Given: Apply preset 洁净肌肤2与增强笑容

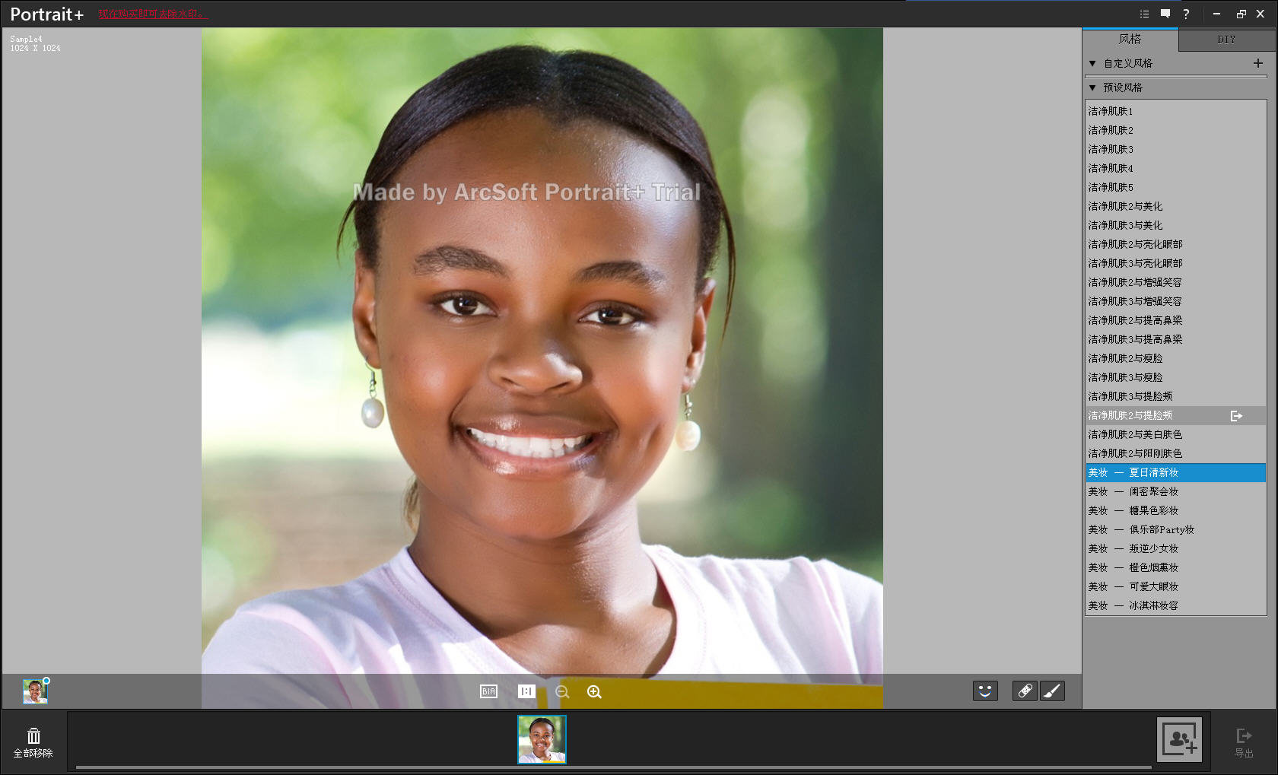Looking at the screenshot, I should (1175, 282).
